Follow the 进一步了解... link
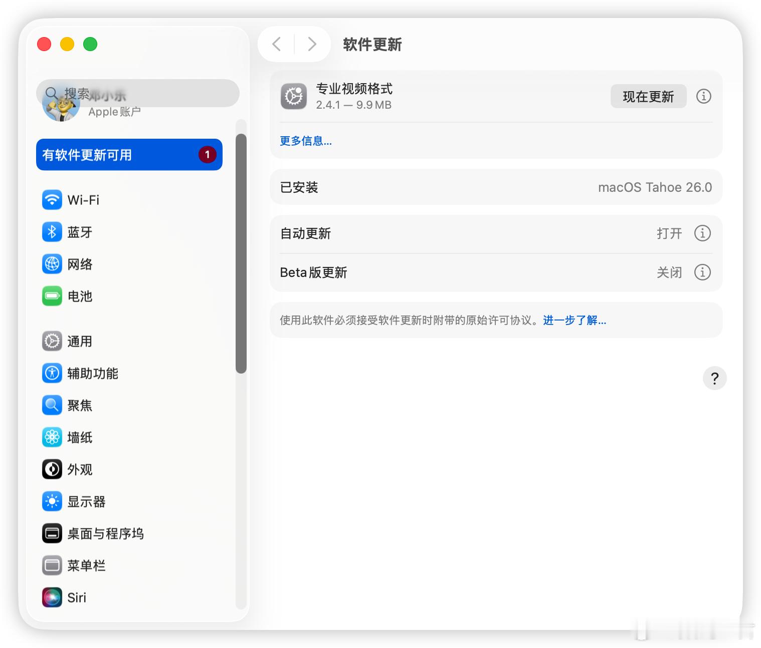Image resolution: width=761 pixels, height=648 pixels. 575,320
